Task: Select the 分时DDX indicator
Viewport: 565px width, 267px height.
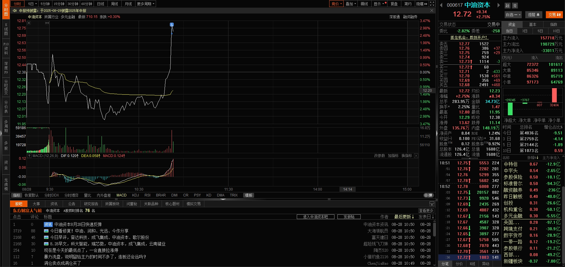Action: pyautogui.click(x=52, y=195)
